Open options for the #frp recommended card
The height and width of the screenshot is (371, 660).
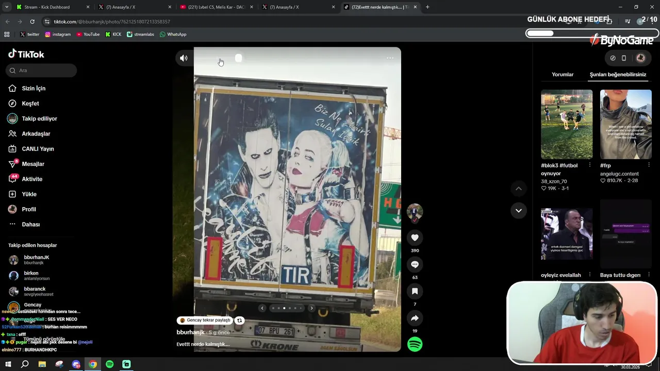(649, 165)
